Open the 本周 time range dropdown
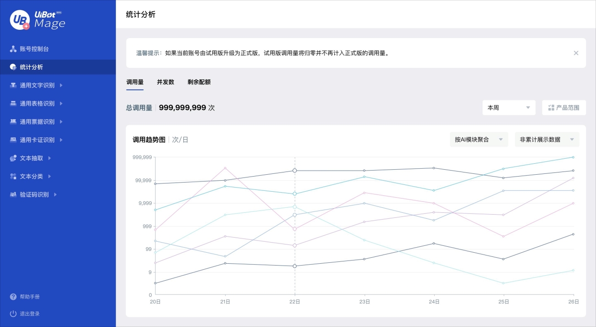This screenshot has width=596, height=327. [x=508, y=108]
